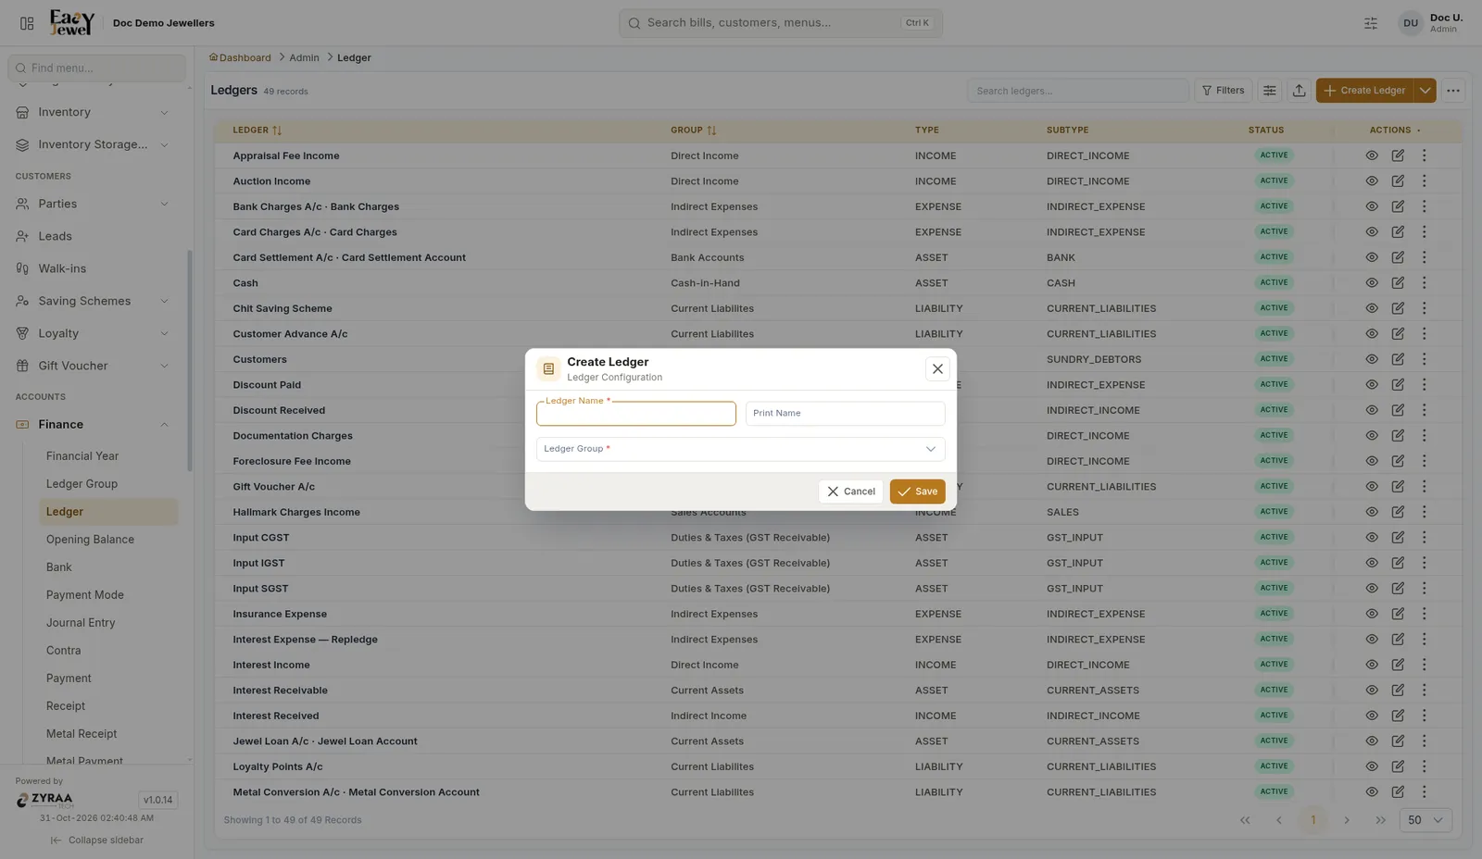The width and height of the screenshot is (1482, 859).
Task: Open the Ledger Group dropdown in dialog
Action: coord(741,449)
